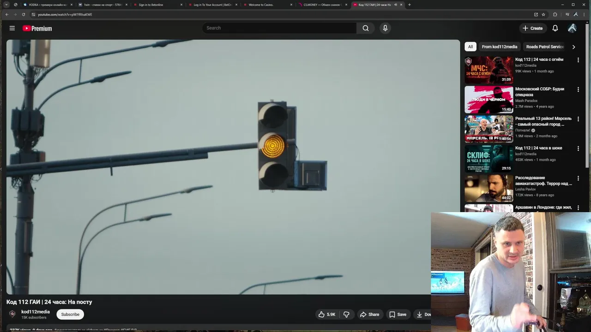Open the Create menu button
The image size is (591, 332).
(x=532, y=28)
